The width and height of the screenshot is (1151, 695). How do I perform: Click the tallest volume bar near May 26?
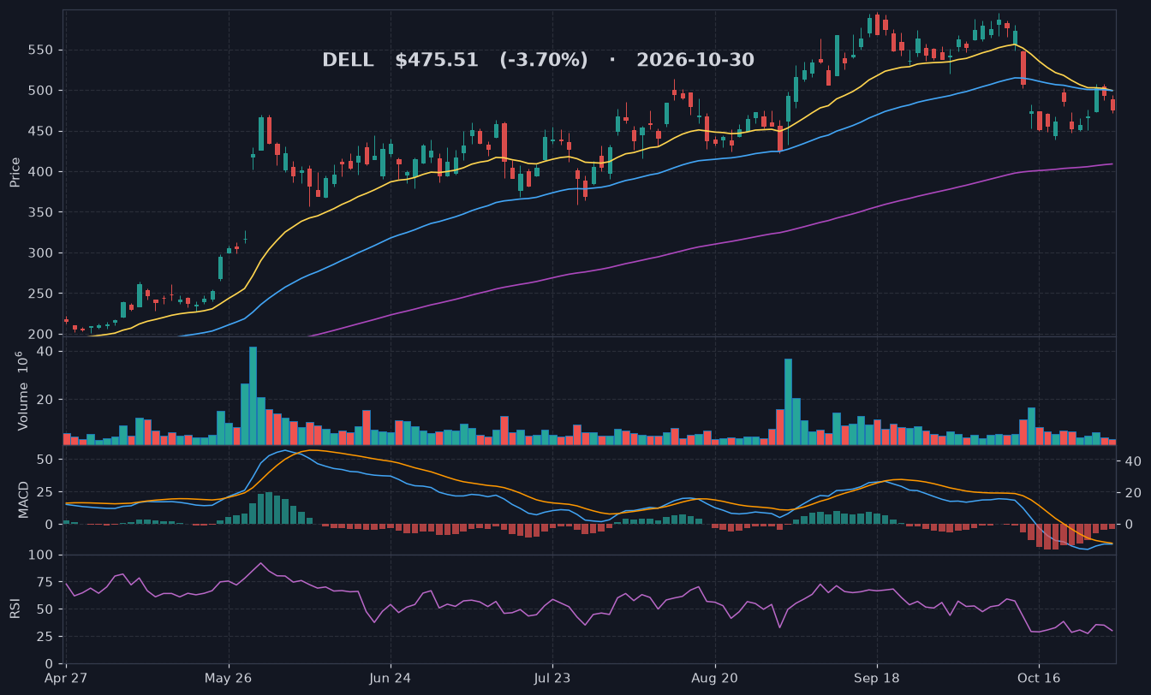coord(253,395)
